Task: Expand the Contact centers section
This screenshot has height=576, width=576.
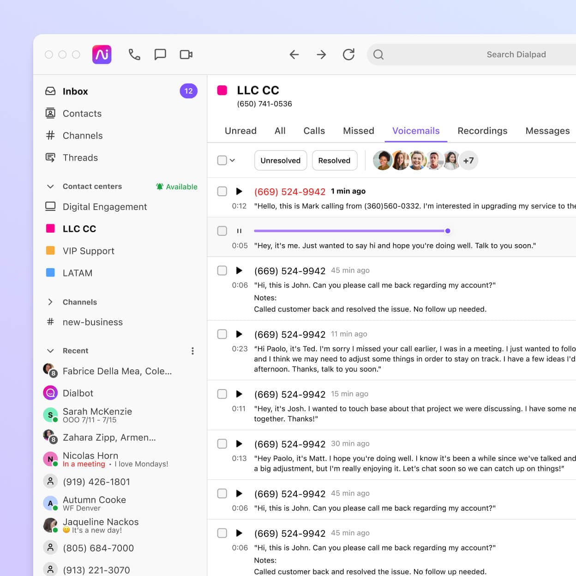Action: pos(51,186)
